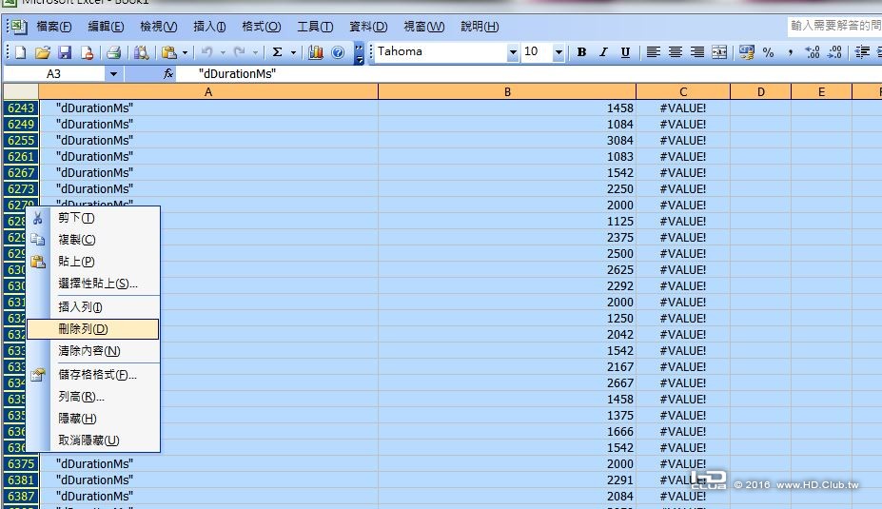Choose 清除內容(N) in context menu
This screenshot has height=509, width=882.
coord(93,351)
